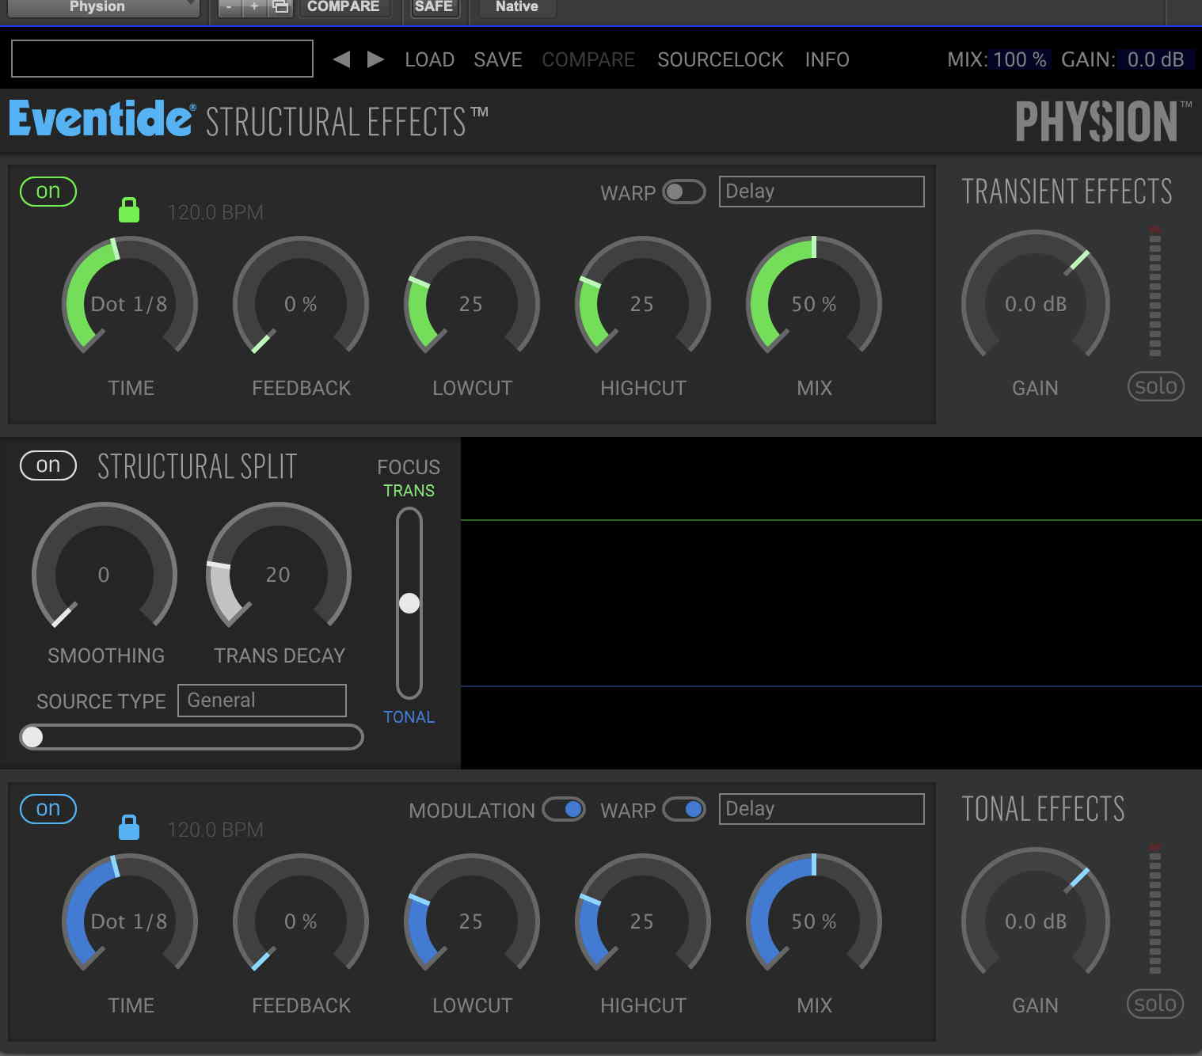Click LOAD in the preset bar
The width and height of the screenshot is (1202, 1056).
pyautogui.click(x=430, y=59)
